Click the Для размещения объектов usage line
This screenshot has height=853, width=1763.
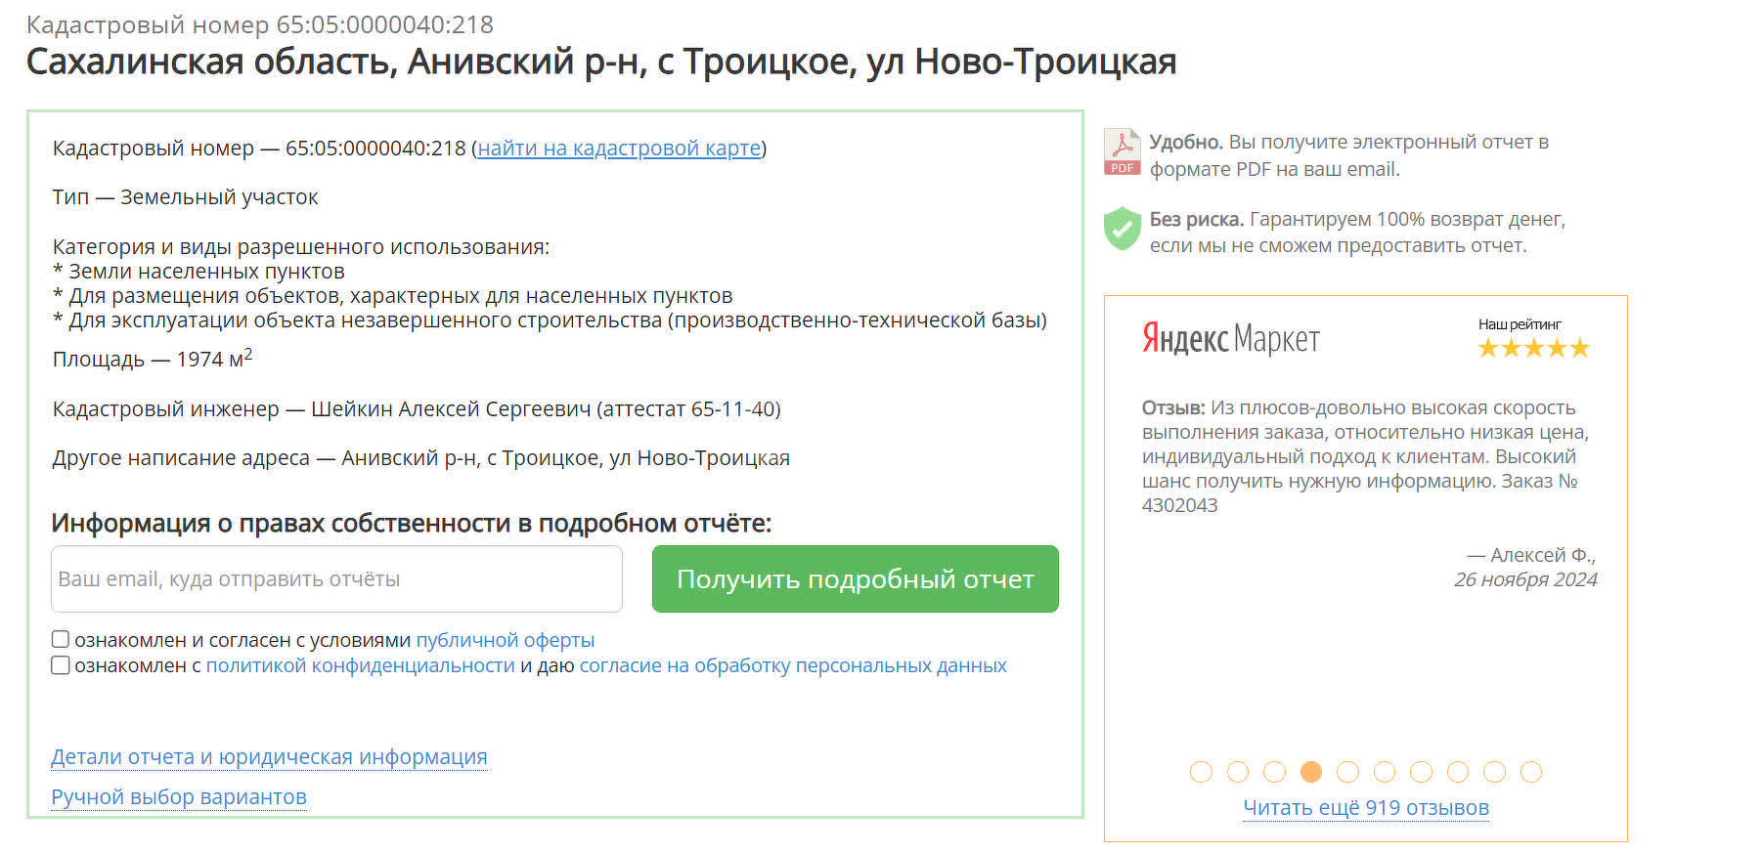(x=392, y=296)
